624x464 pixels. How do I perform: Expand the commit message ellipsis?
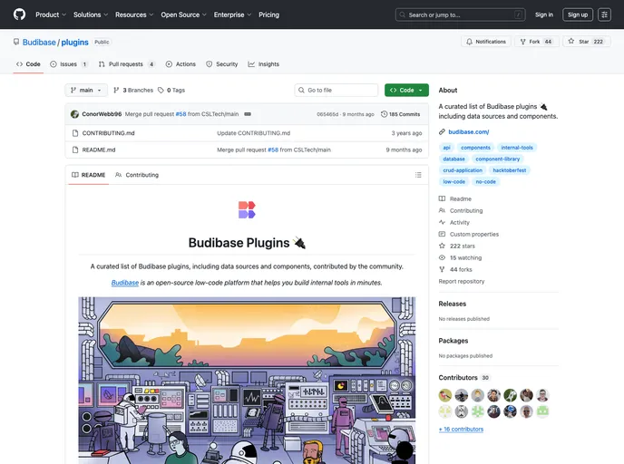click(x=248, y=114)
